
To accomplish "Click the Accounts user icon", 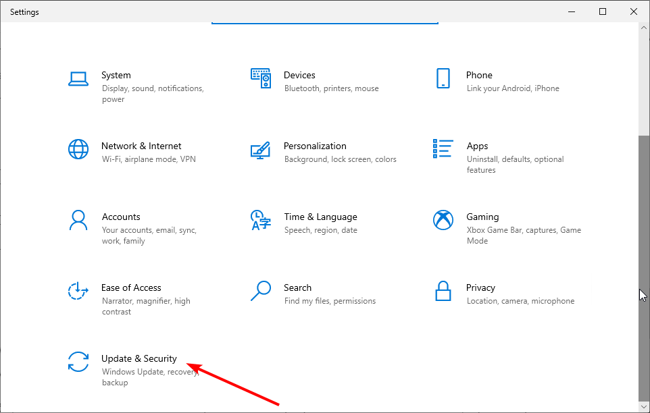I will (78, 220).
